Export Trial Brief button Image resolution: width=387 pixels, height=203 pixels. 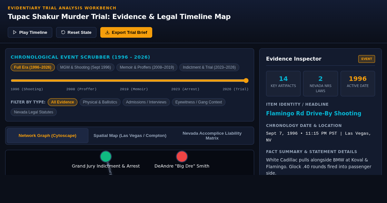pos(126,32)
